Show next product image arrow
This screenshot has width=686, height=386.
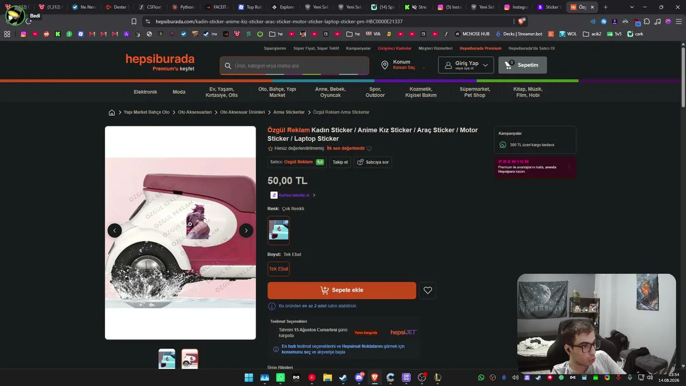[246, 231]
